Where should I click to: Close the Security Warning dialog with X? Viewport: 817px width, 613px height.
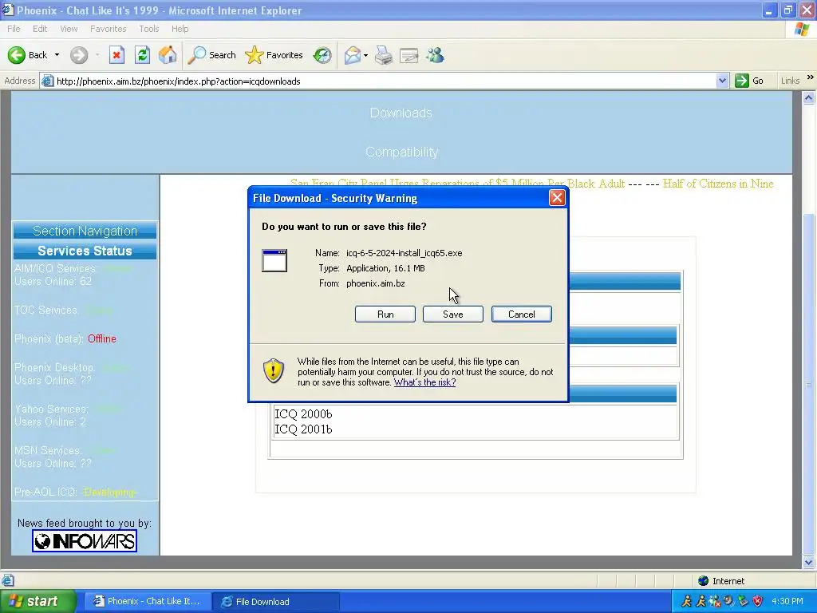[557, 198]
